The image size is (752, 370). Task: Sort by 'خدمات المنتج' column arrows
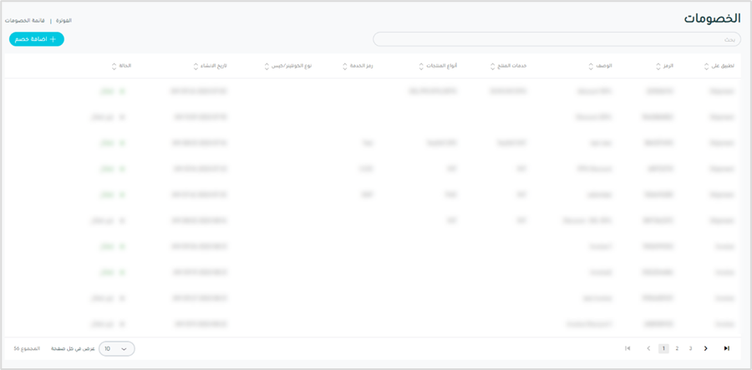point(493,66)
